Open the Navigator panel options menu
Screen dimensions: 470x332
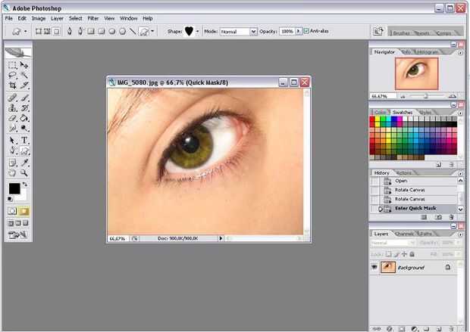click(x=460, y=53)
